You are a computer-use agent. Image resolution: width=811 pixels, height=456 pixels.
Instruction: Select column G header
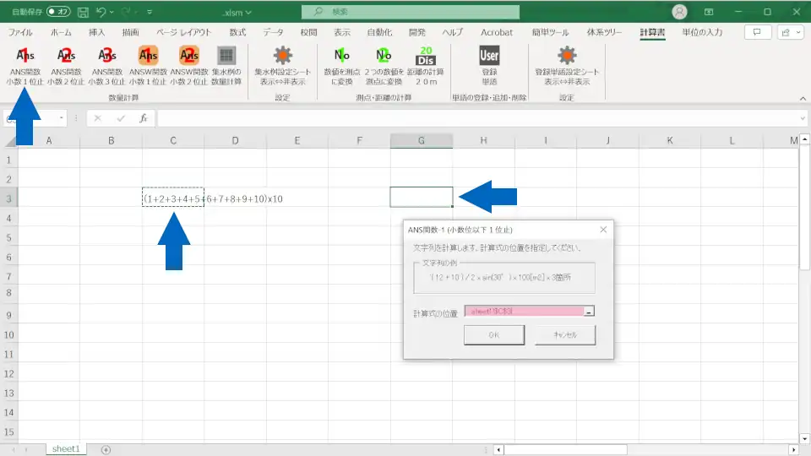(421, 141)
